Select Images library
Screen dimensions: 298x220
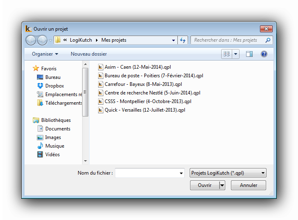[x=53, y=137]
